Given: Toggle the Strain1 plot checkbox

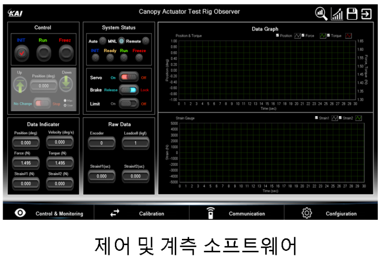Looking at the screenshot, I should [x=316, y=118].
